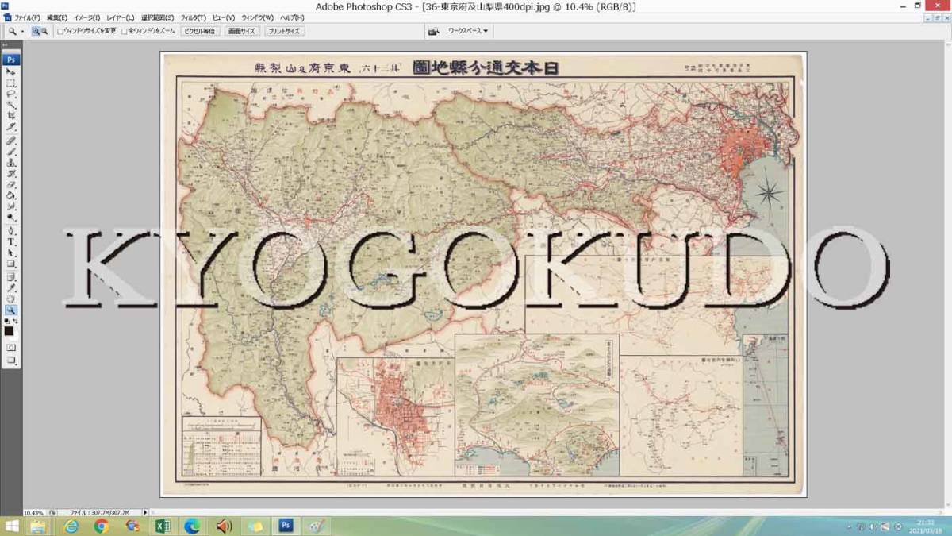Viewport: 952px width, 536px height.
Task: Select the Eraser tool
Action: [11, 184]
